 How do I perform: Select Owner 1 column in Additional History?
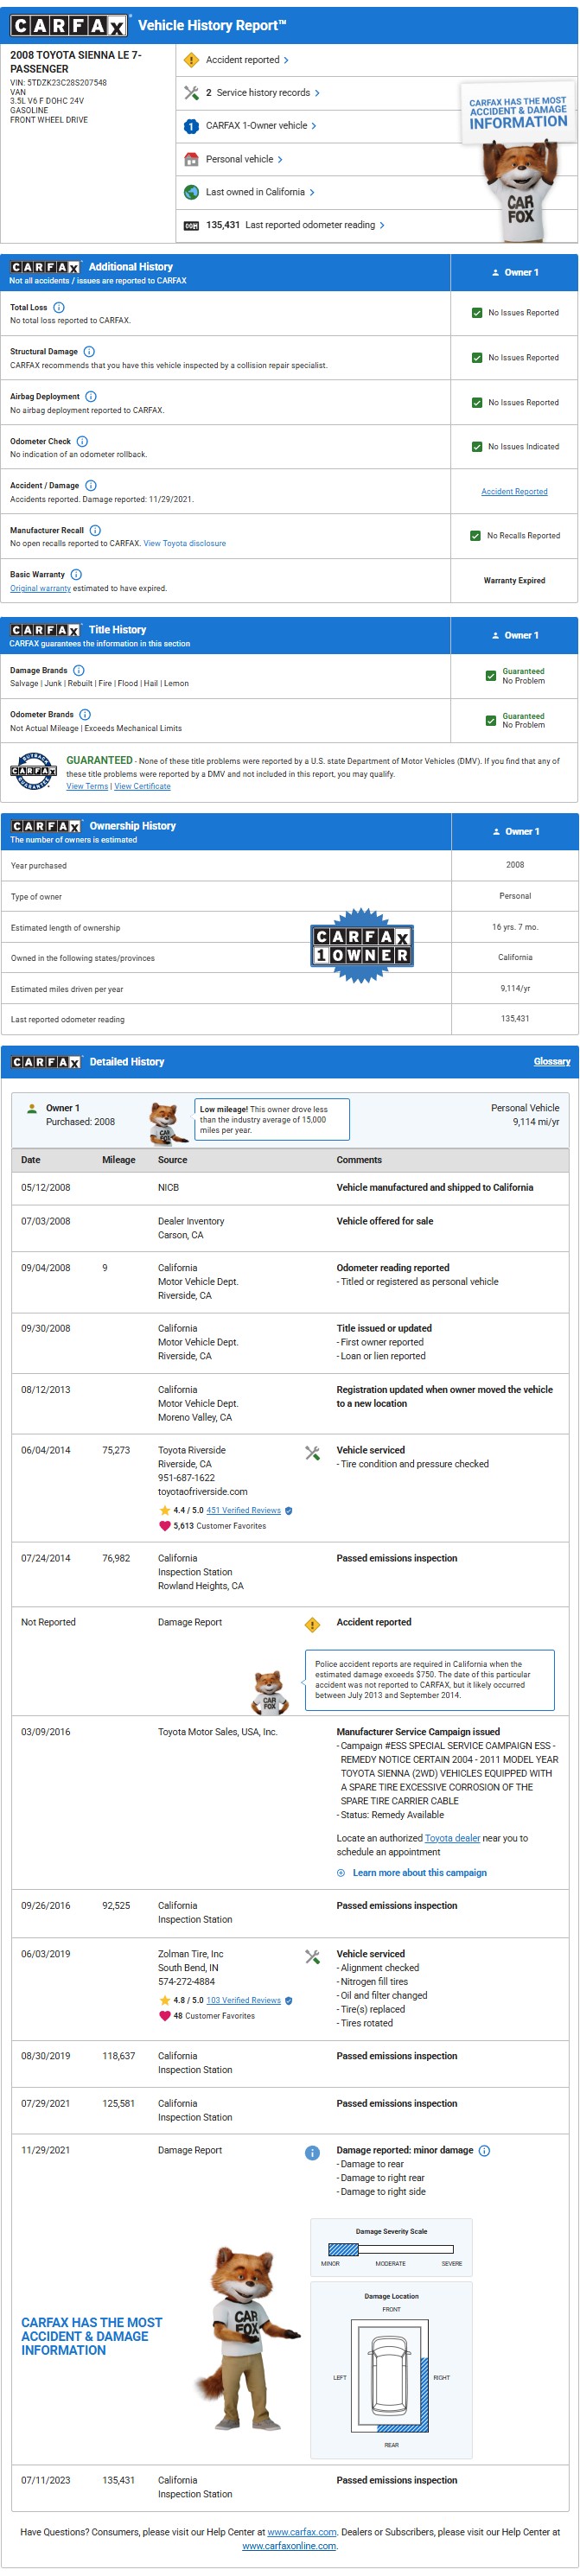[x=514, y=272]
